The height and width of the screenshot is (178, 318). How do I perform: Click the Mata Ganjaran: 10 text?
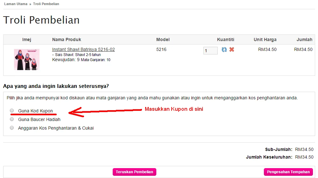coord(95,60)
